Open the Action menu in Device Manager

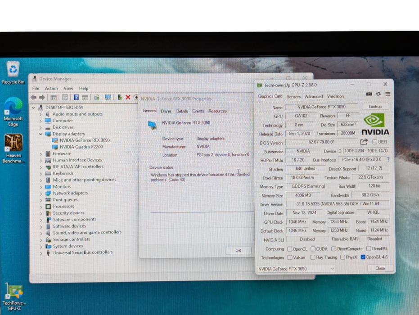point(51,88)
